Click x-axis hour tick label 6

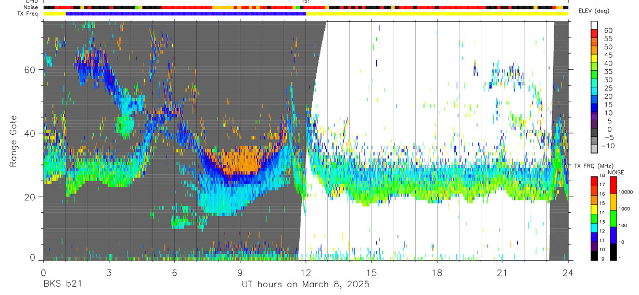click(x=174, y=273)
